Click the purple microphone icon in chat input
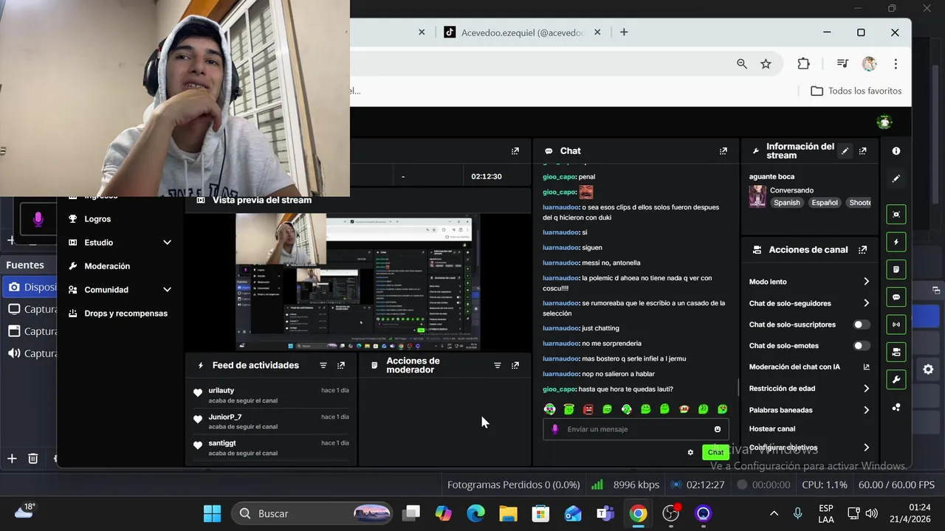 tap(555, 429)
